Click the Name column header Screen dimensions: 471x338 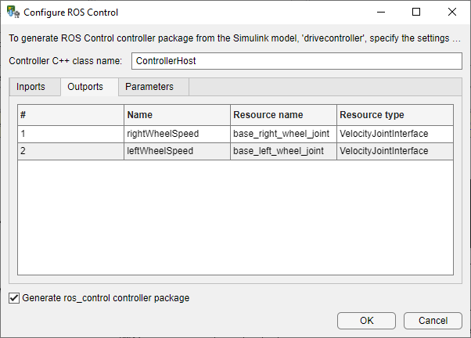(177, 115)
